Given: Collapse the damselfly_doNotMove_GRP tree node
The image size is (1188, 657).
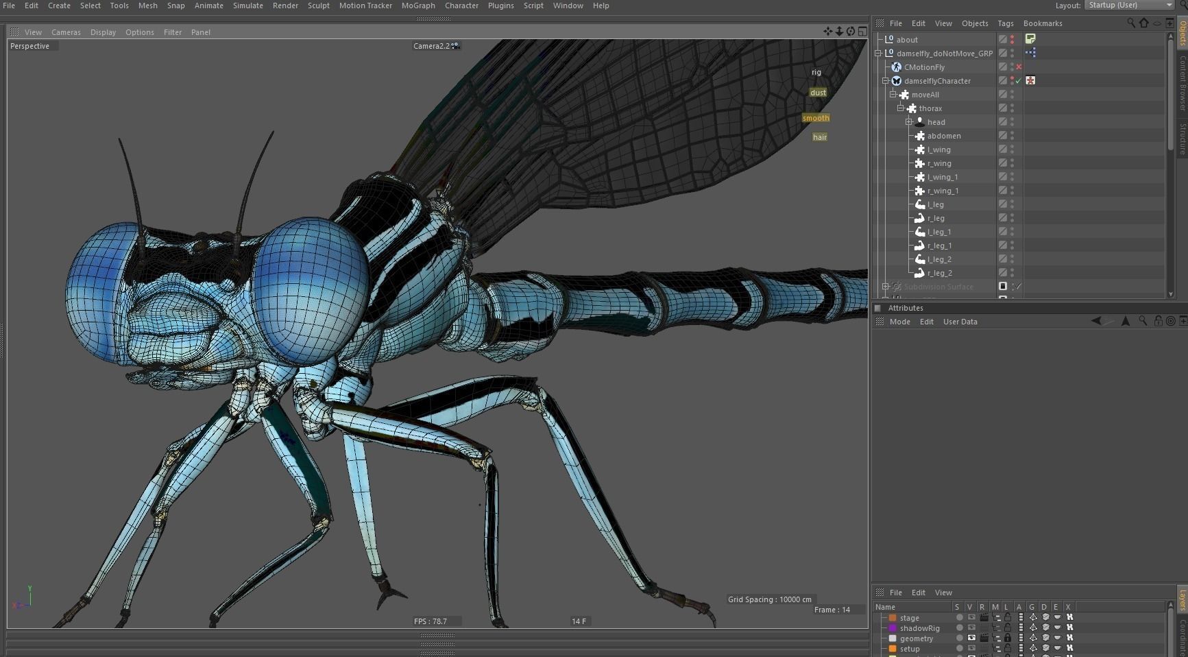Looking at the screenshot, I should [x=878, y=53].
